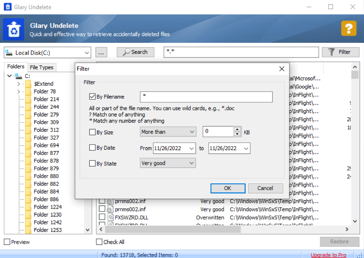Switch to the File Types tab
The image size is (364, 258).
pos(41,67)
